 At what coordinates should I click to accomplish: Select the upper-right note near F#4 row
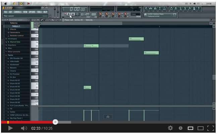[x=136, y=39]
